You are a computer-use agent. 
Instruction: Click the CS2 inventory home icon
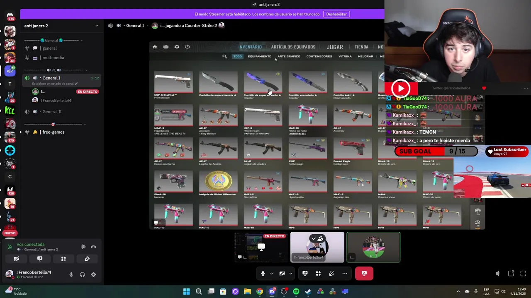coord(155,47)
